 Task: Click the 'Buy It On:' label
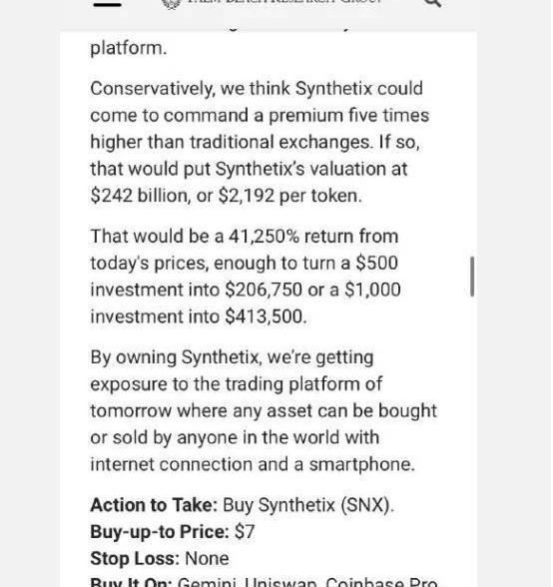(x=131, y=583)
